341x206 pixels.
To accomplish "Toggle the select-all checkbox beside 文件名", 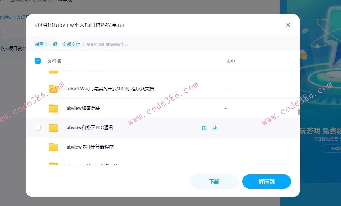I will (38, 61).
